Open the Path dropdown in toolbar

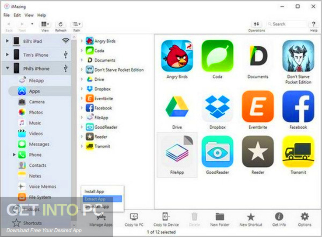pyautogui.click(x=77, y=24)
